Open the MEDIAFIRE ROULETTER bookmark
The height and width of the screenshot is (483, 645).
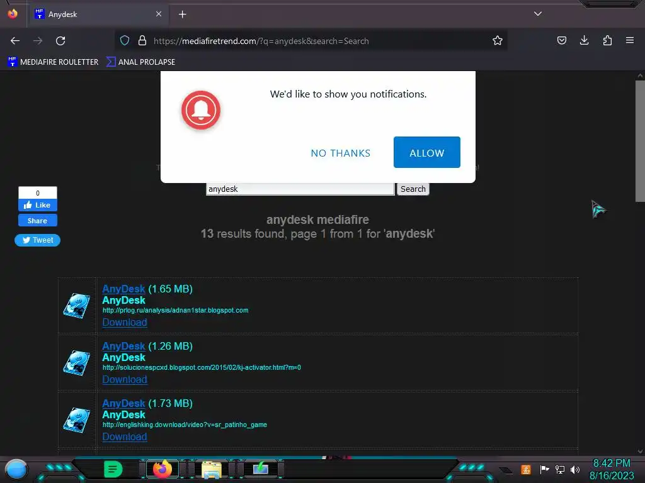(53, 62)
